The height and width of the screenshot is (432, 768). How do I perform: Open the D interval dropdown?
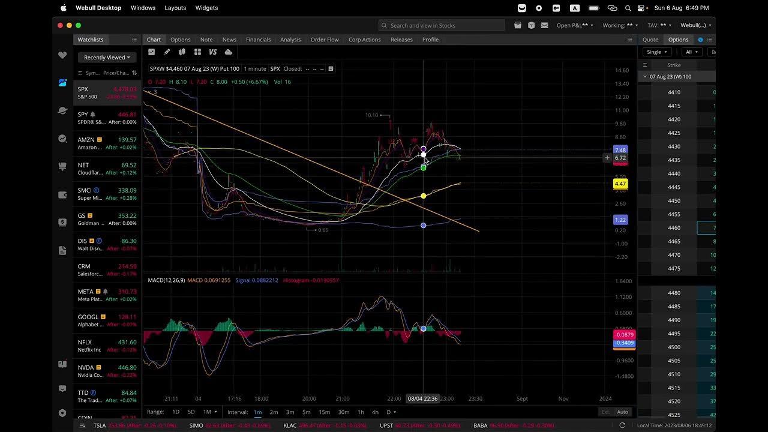391,412
